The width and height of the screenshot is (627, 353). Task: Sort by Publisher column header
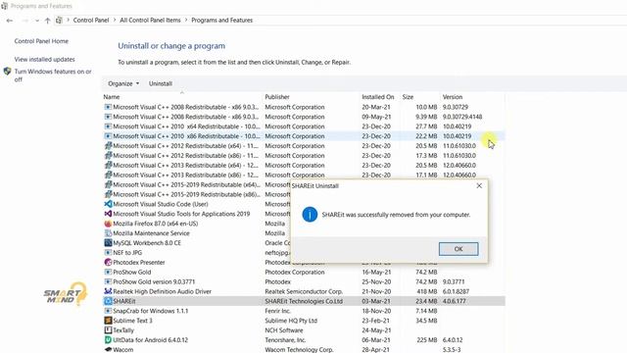277,97
